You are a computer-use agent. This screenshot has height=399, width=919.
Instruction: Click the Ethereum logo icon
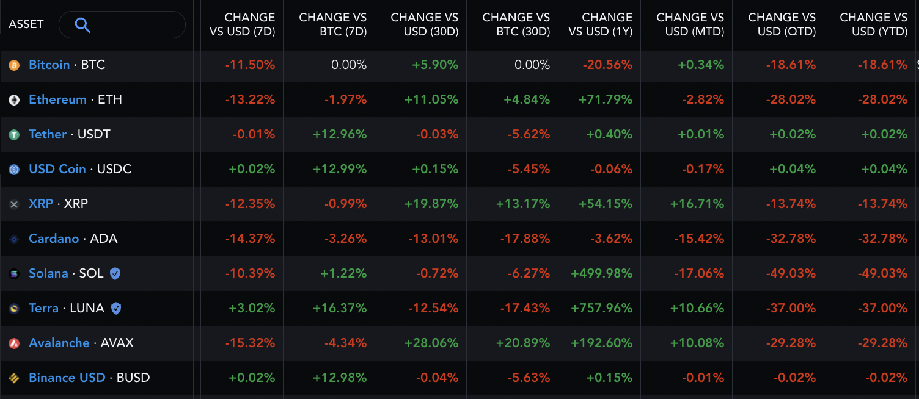[14, 100]
